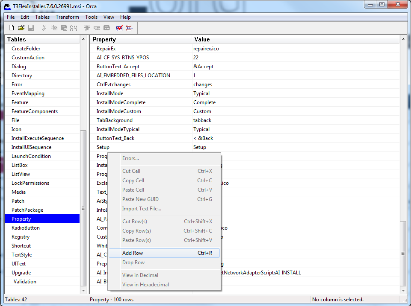Click the tabback value cell

[x=202, y=120]
